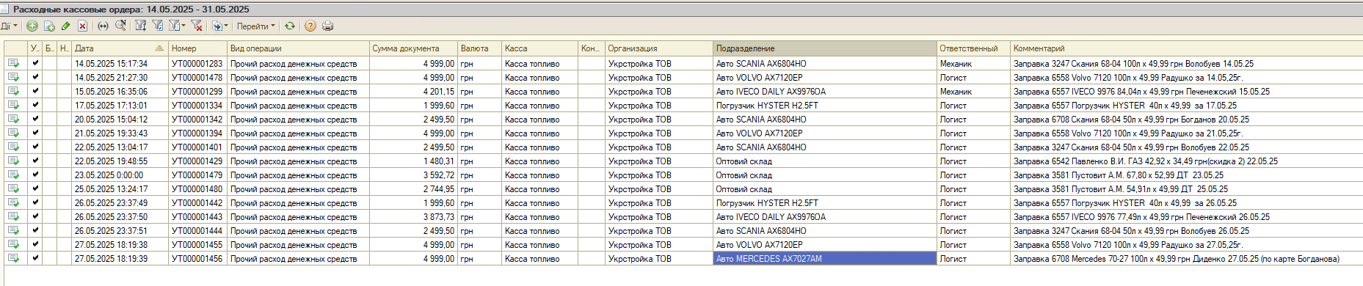Image resolution: width=1363 pixels, height=286 pixels.
Task: Click the Ответственный column header
Action: 973,48
